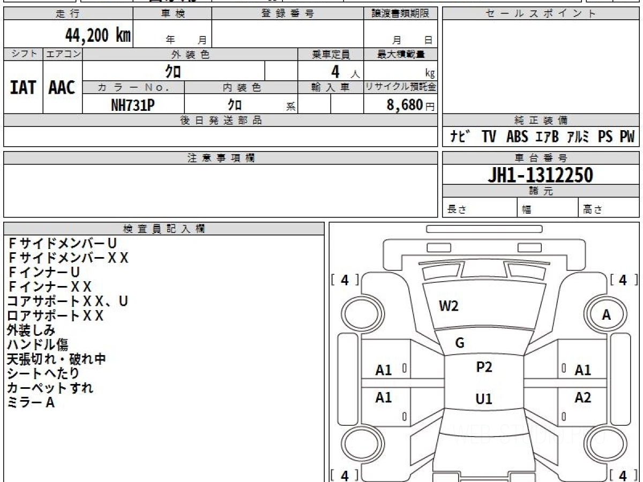The width and height of the screenshot is (643, 482).
Task: Select the クロ value under 外装色
Action: (174, 71)
